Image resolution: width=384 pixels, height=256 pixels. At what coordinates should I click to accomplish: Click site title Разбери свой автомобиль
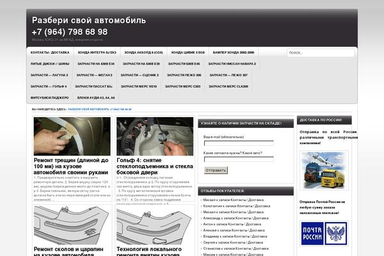coord(89,20)
